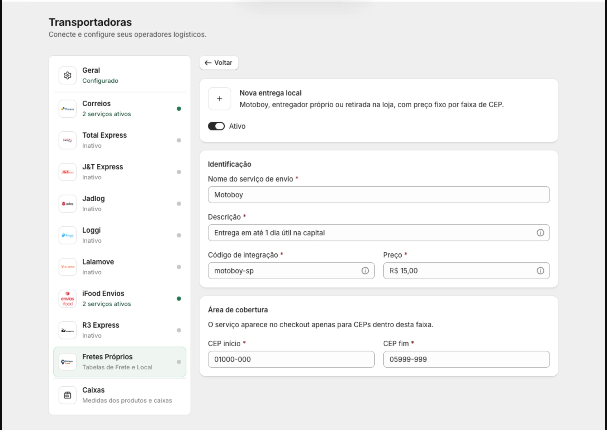Click the green status dot next to Correios
The width and height of the screenshot is (607, 430).
[179, 109]
